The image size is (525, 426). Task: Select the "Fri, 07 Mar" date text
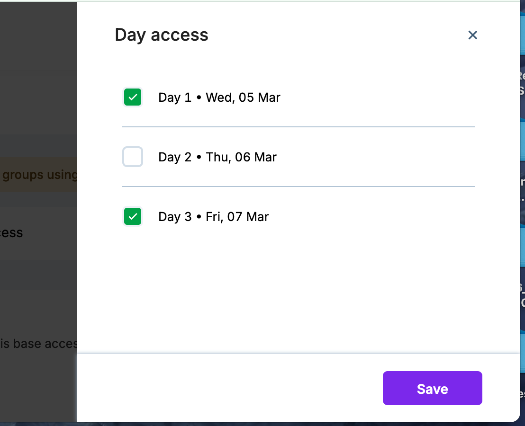[237, 217]
